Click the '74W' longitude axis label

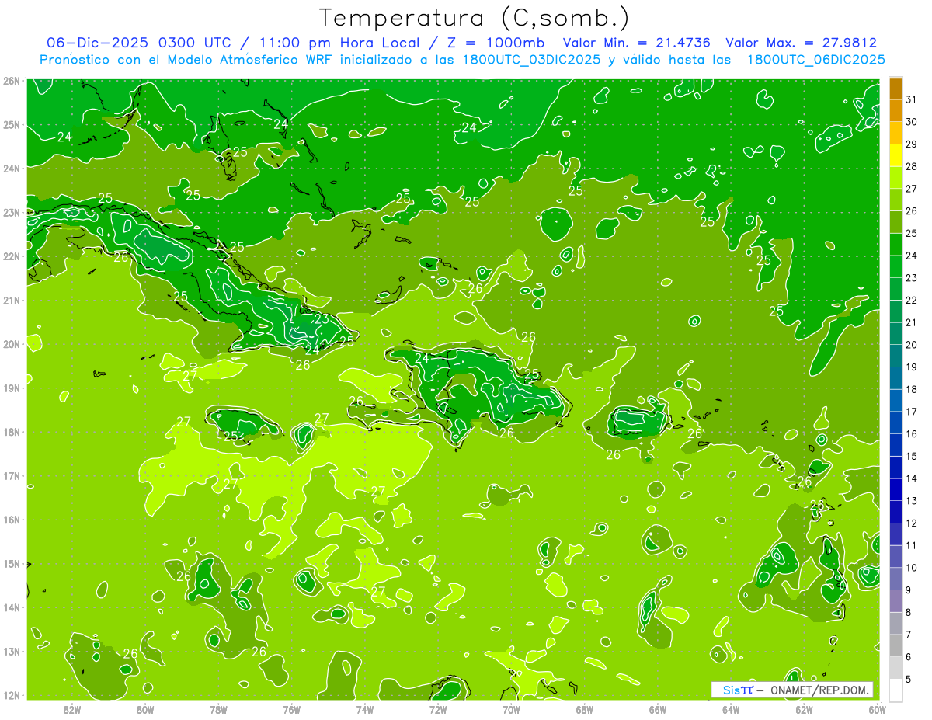(x=365, y=709)
